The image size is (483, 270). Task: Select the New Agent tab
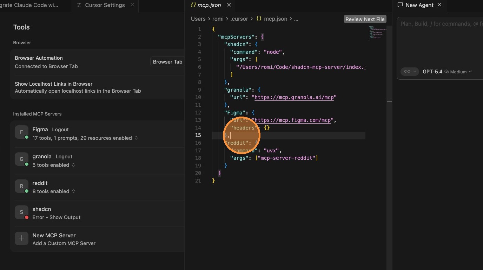point(419,5)
